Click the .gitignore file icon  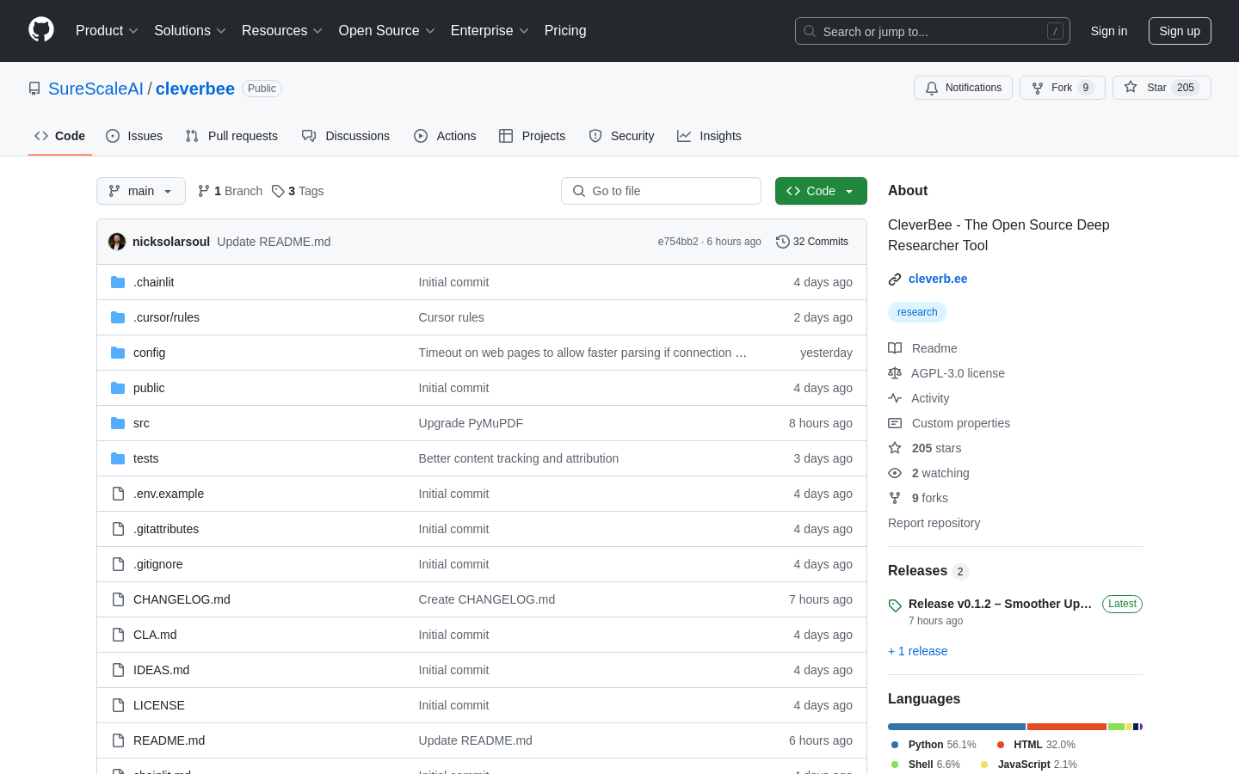pos(118,564)
